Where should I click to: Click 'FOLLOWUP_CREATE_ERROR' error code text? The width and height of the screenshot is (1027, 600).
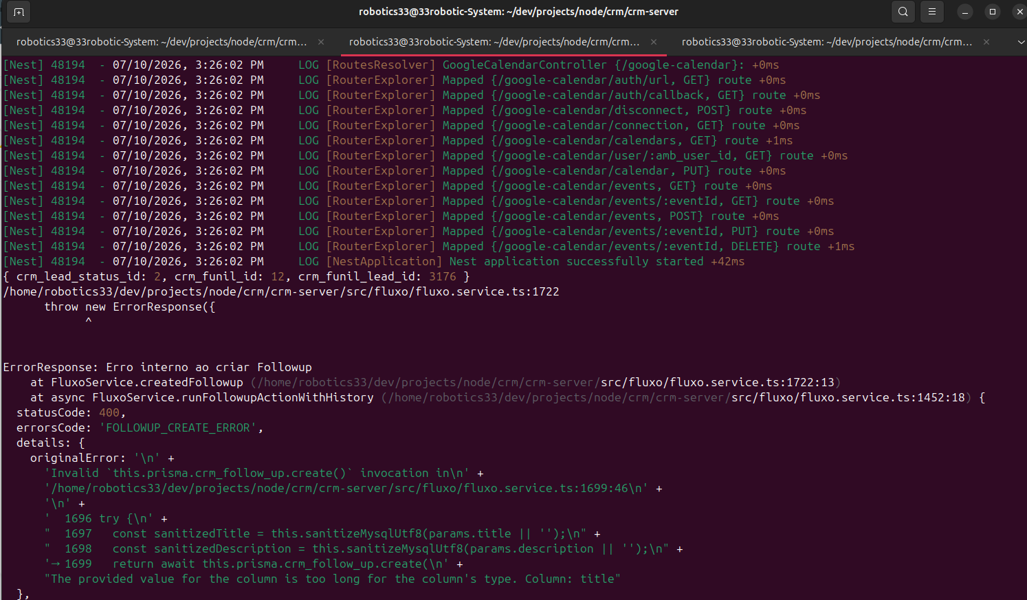pos(178,427)
